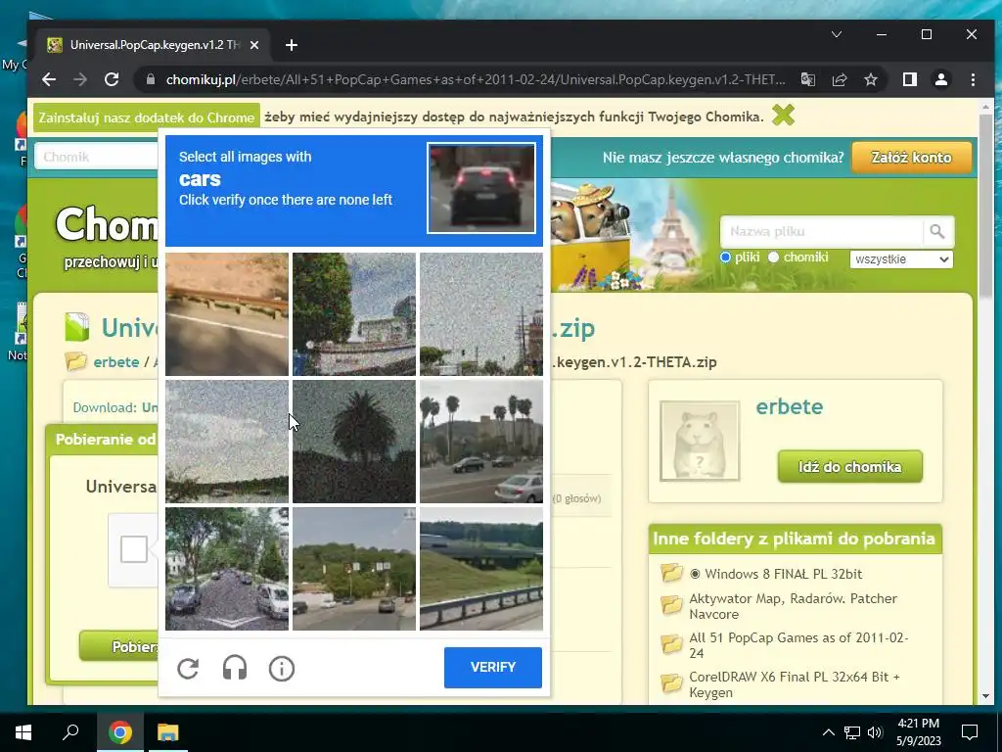Select the captcha tile with cars and palm trees
Viewport: 1002px width, 752px height.
(481, 442)
